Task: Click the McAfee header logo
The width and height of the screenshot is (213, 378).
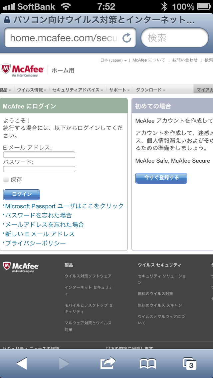Action: coord(22,71)
